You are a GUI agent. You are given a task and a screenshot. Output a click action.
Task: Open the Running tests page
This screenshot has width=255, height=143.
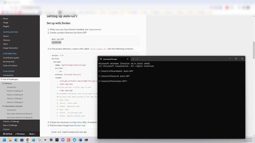[x=9, y=62]
